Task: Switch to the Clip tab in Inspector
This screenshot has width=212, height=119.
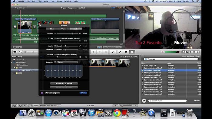Action: click(52, 29)
